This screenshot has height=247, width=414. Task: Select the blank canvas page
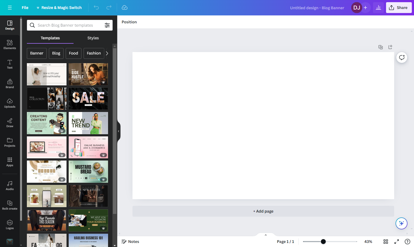(x=263, y=126)
